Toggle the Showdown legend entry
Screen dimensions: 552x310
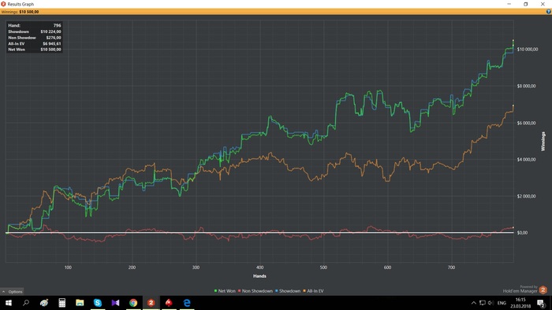288,291
